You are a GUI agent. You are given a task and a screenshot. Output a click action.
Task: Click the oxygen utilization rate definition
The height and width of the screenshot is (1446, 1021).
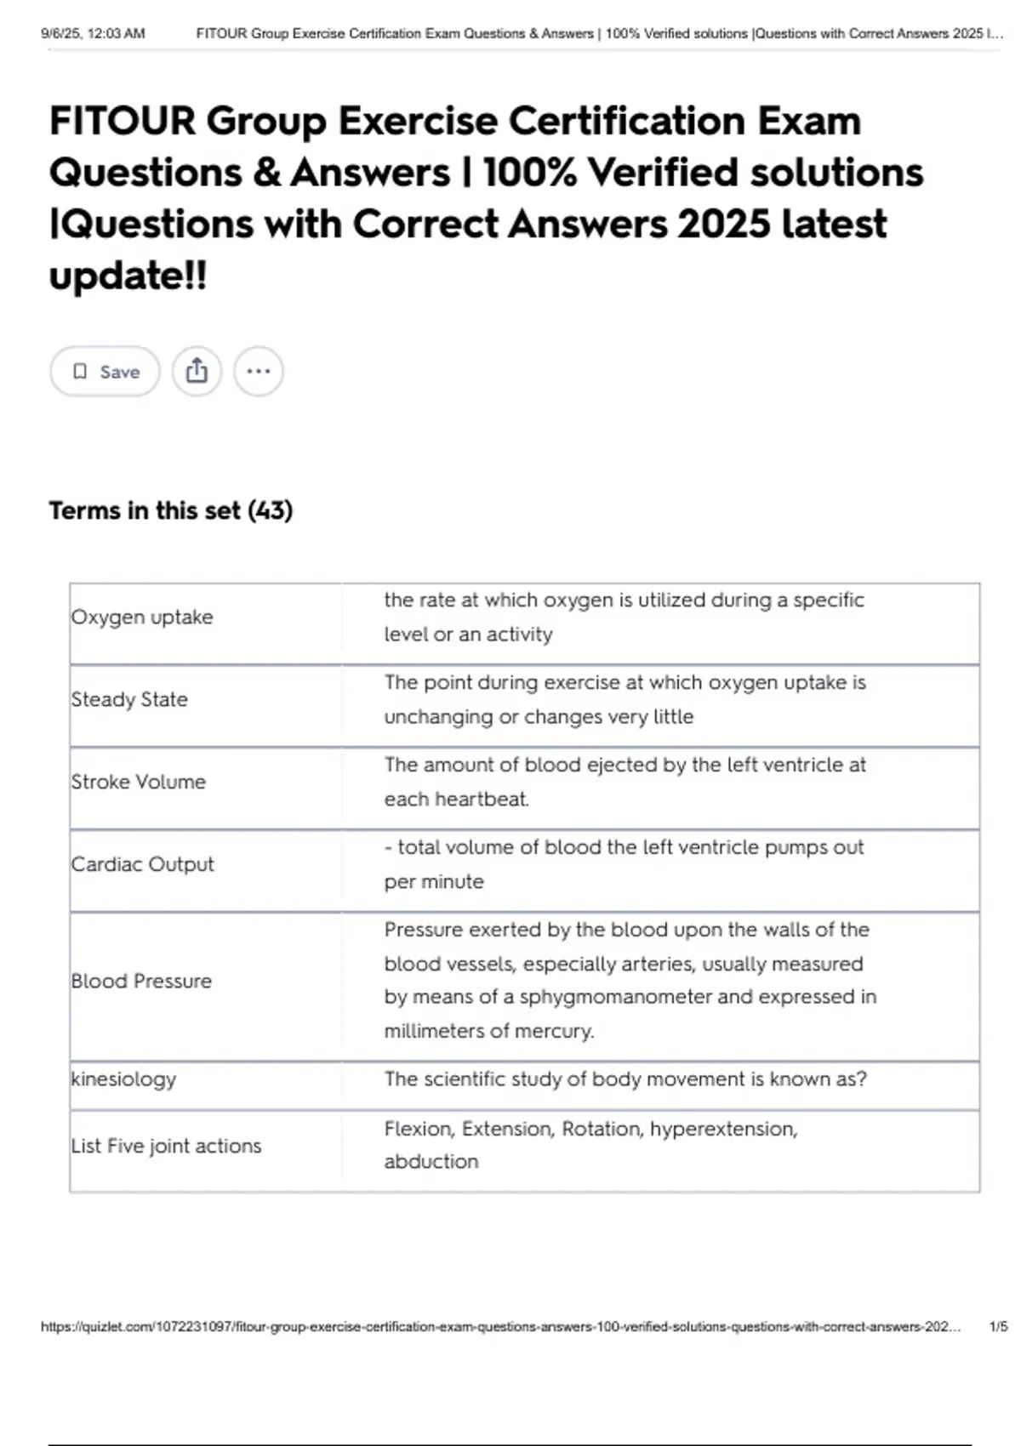(x=624, y=617)
